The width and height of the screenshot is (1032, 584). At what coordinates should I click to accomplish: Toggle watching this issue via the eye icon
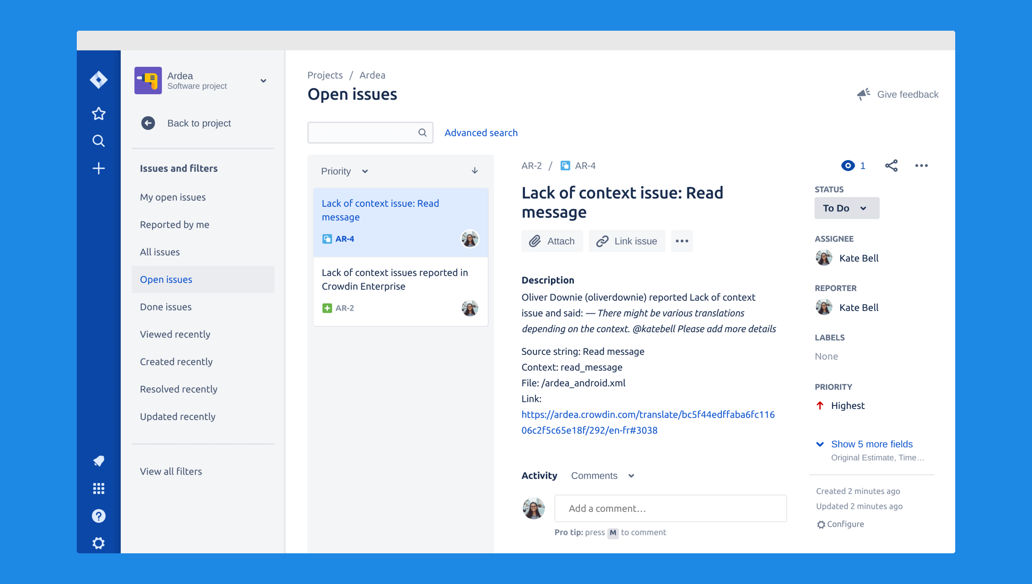pyautogui.click(x=847, y=166)
